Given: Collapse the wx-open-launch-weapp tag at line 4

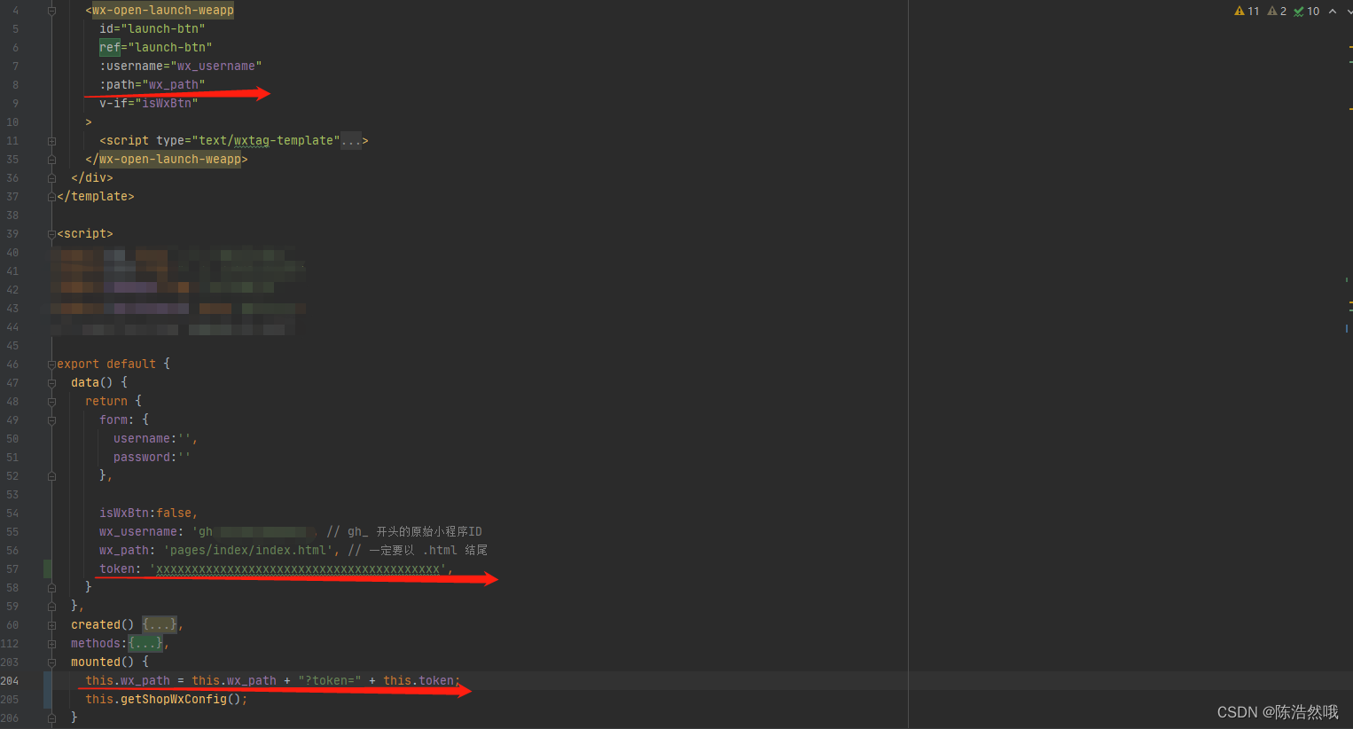Looking at the screenshot, I should click(51, 11).
